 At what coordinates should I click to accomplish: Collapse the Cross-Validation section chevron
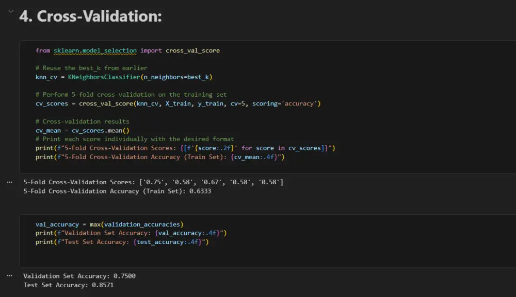tap(11, 11)
